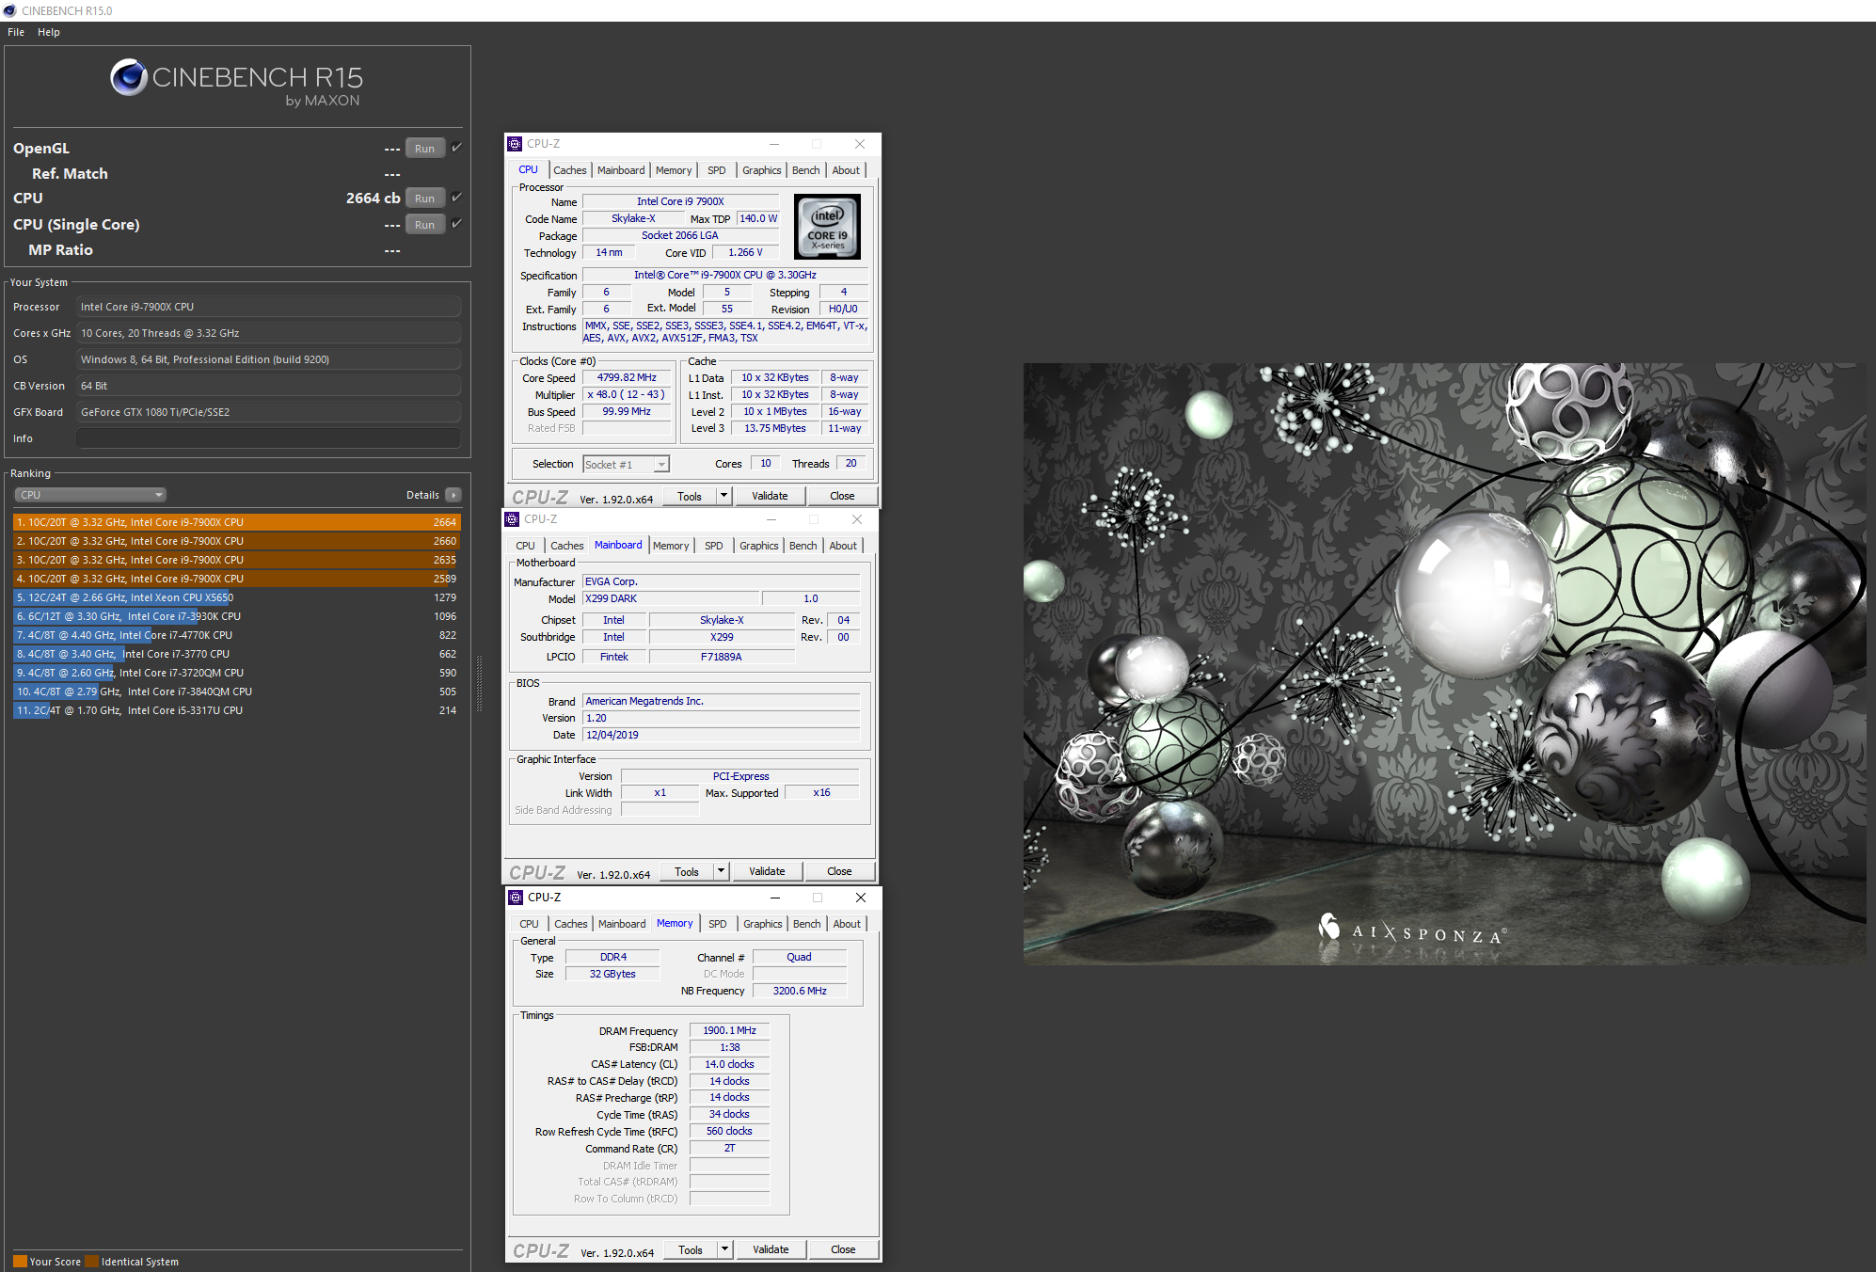Run the CPU benchmark
Image resolution: width=1876 pixels, height=1272 pixels.
coord(425,199)
